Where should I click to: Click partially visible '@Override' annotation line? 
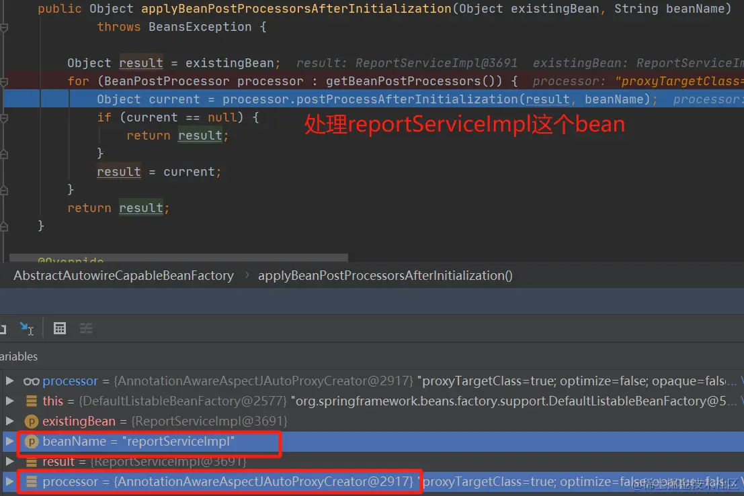pyautogui.click(x=71, y=260)
